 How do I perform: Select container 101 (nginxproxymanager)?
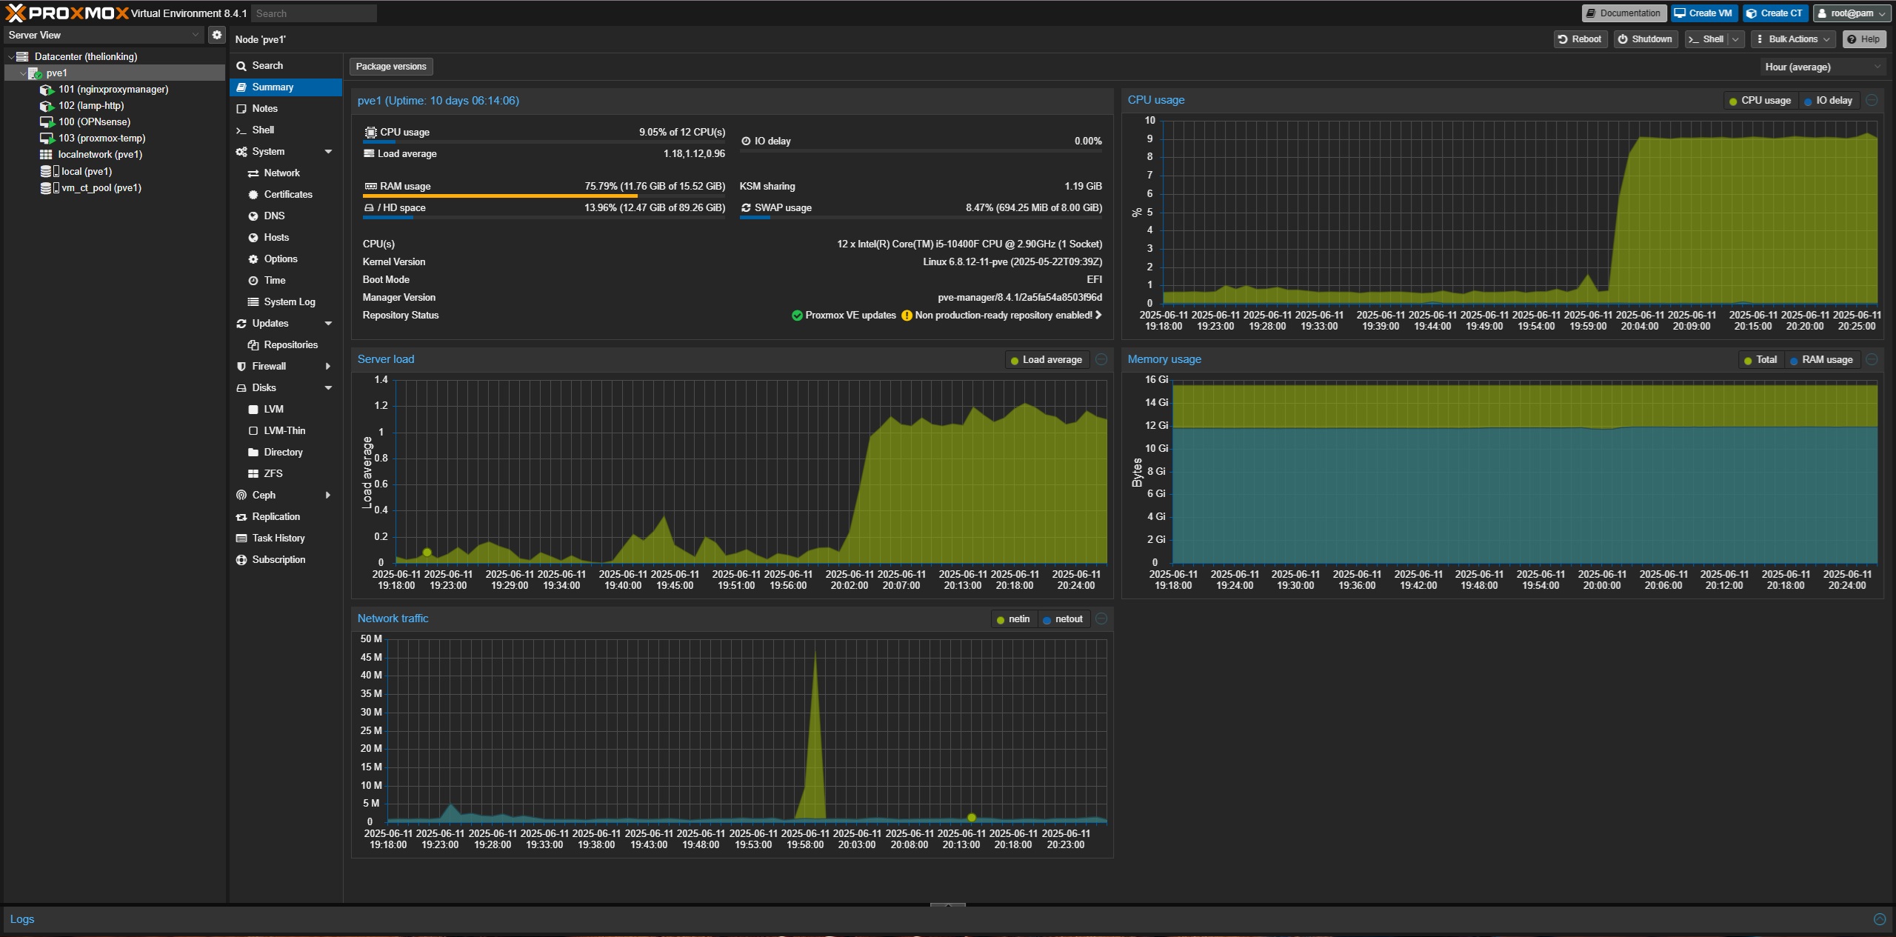click(x=113, y=89)
